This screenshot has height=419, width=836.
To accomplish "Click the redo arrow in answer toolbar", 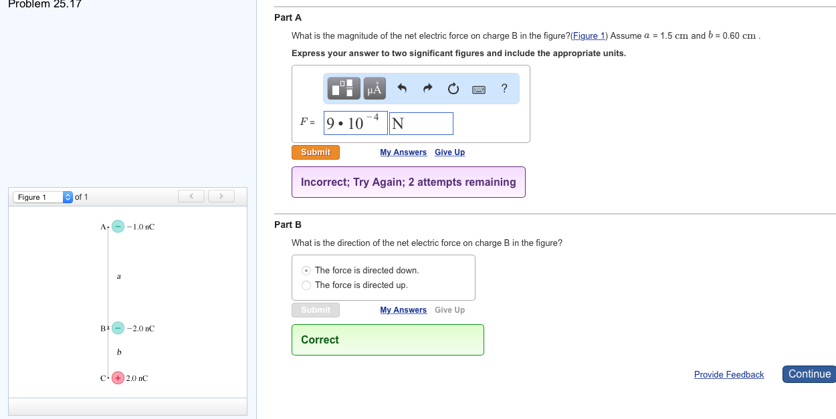I will (427, 88).
